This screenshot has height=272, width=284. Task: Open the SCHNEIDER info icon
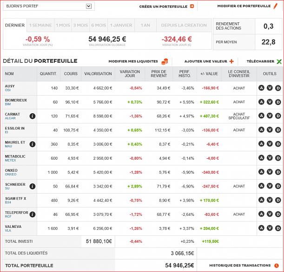33,186
